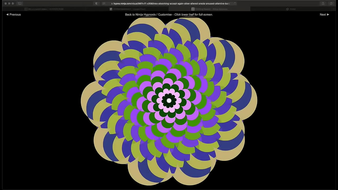
Task: Select the active Flickering Sliders Nimja tab
Action: [211, 9]
